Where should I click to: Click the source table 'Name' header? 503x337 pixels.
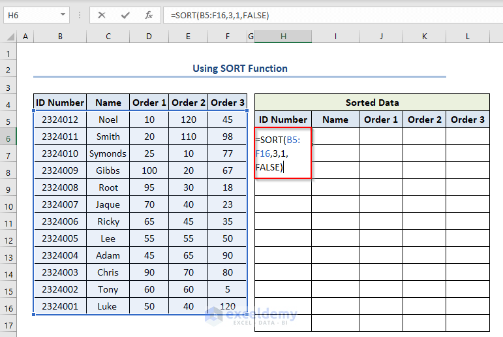click(x=108, y=103)
